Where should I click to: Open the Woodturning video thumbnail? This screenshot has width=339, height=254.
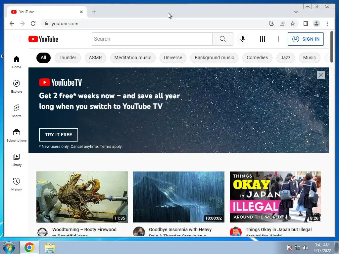(x=82, y=197)
